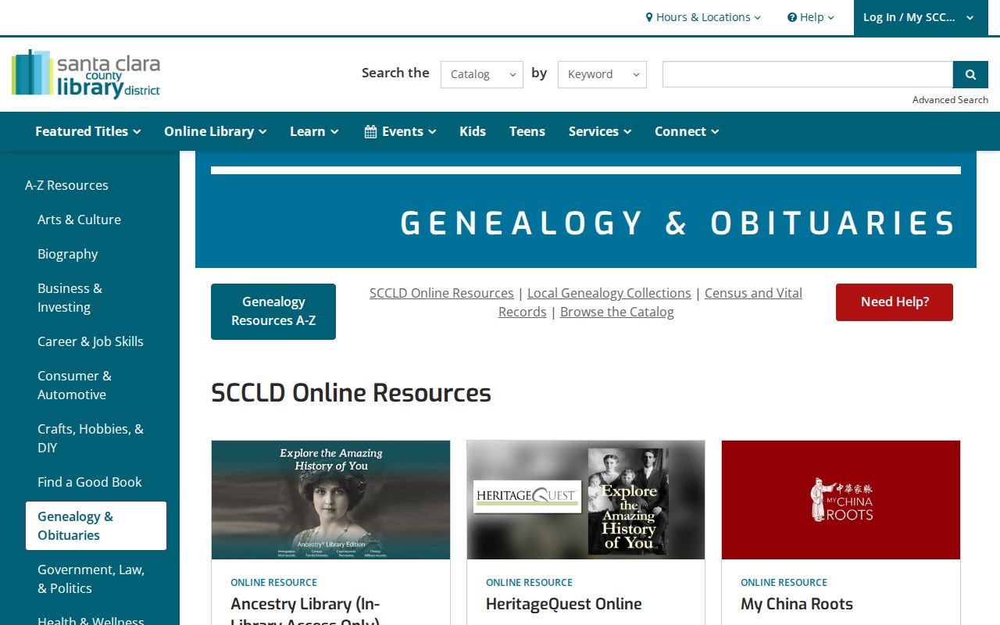Open Consumer & Automotive category

[x=74, y=385]
